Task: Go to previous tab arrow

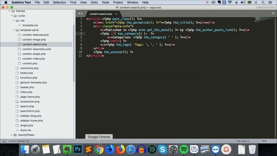Action: [79, 13]
